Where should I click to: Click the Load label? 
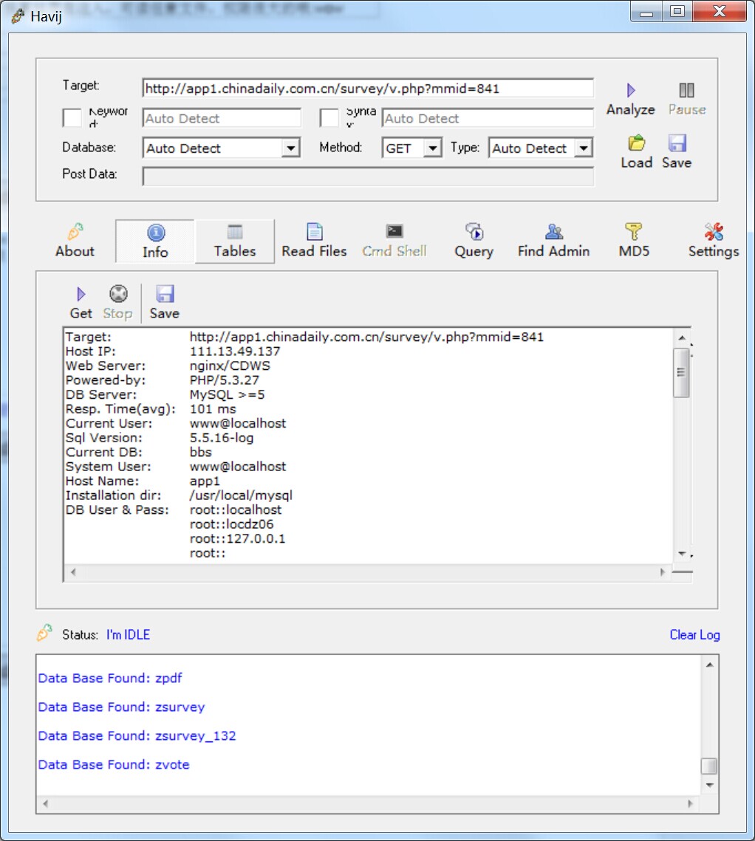(x=636, y=162)
